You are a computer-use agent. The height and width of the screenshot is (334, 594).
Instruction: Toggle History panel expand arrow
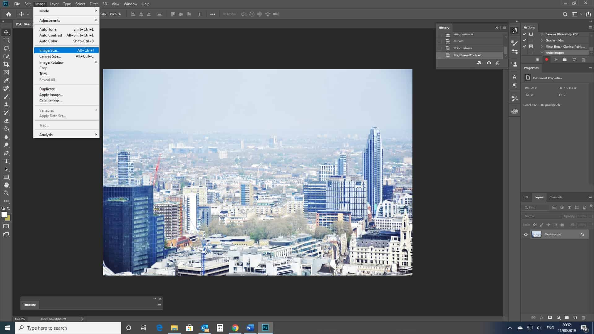pyautogui.click(x=496, y=27)
